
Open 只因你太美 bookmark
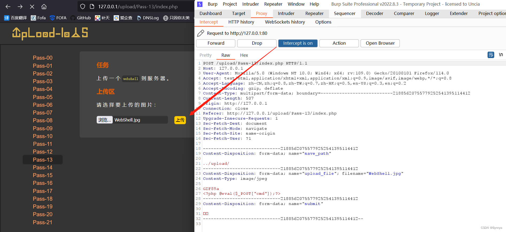[x=177, y=18]
